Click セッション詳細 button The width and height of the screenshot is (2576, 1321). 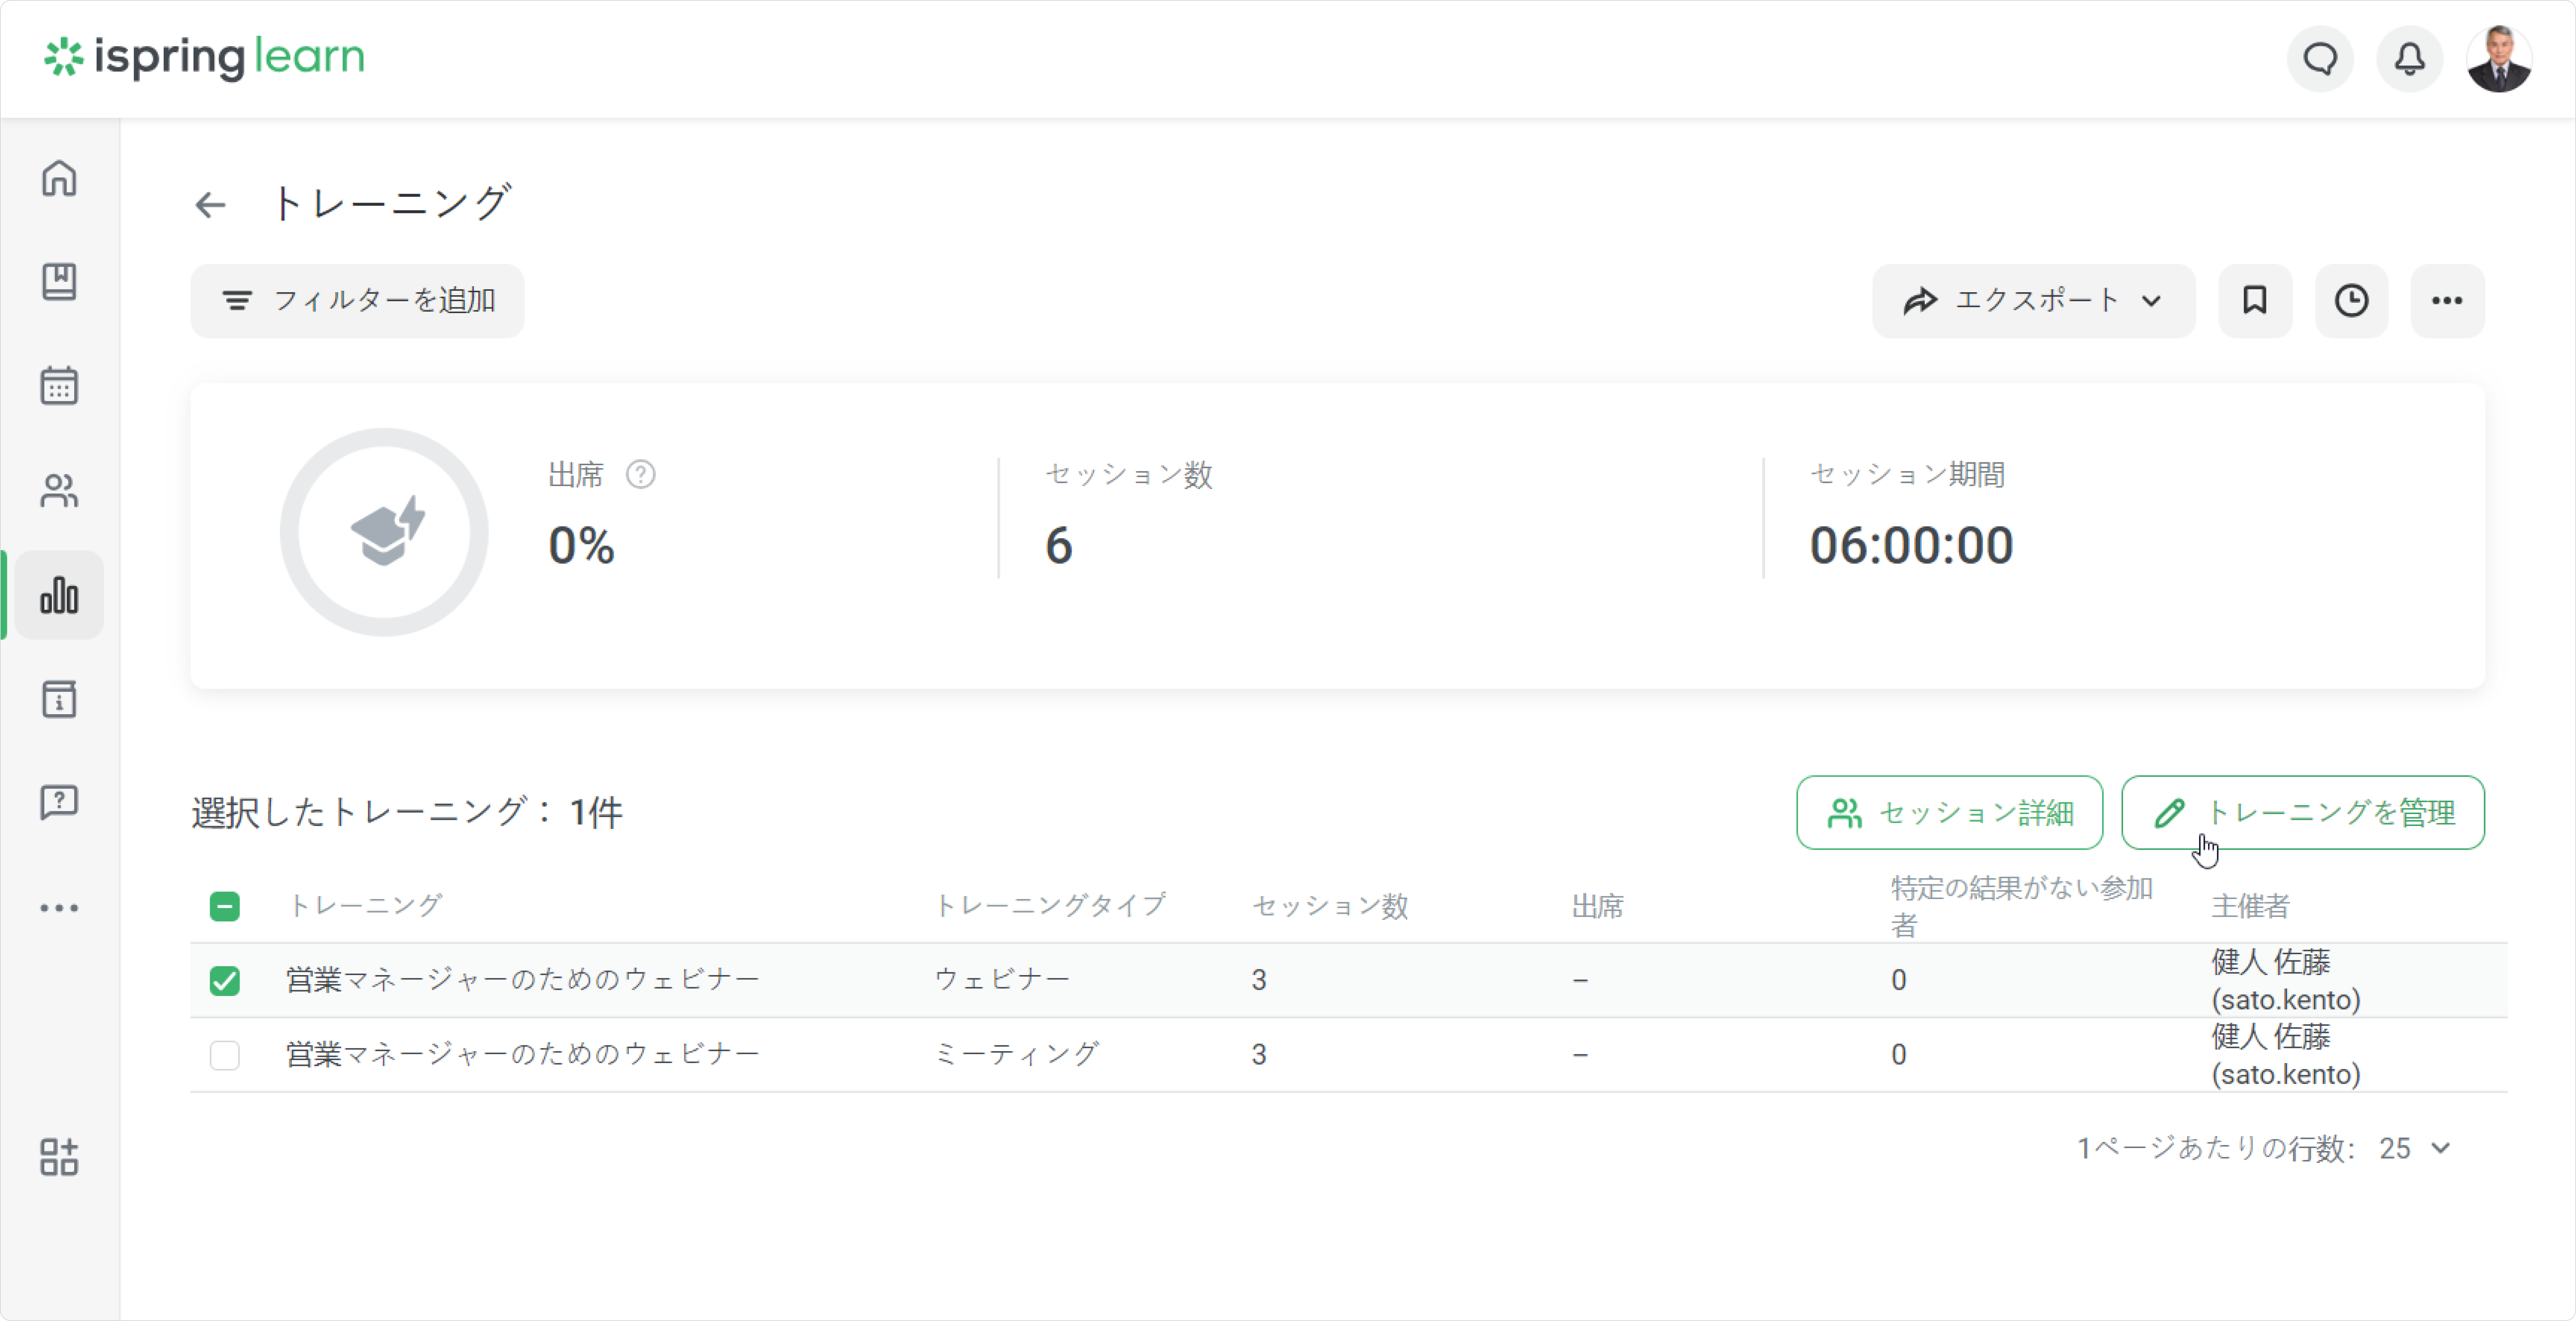click(1950, 813)
